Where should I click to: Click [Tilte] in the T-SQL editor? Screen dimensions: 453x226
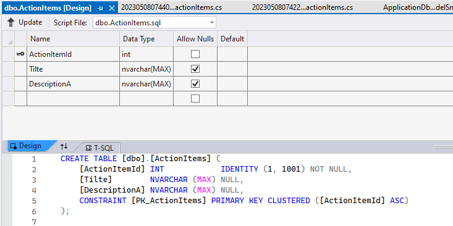[x=96, y=180]
